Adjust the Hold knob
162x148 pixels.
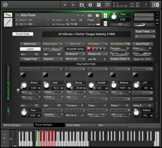click(46, 85)
